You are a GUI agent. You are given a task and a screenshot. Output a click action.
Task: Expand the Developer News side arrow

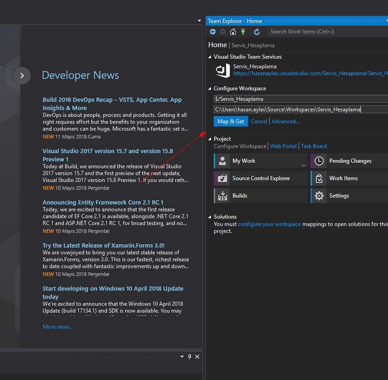coord(22,76)
